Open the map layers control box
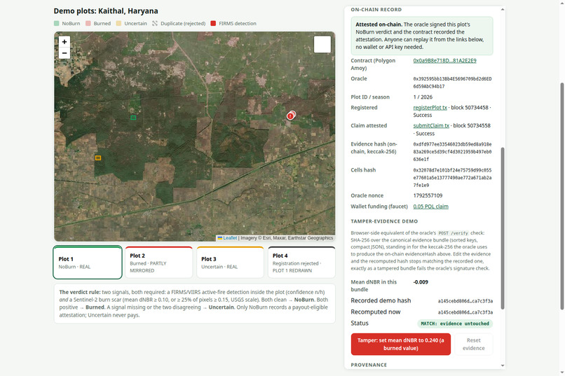Screen dimensions: 565x376 point(322,45)
